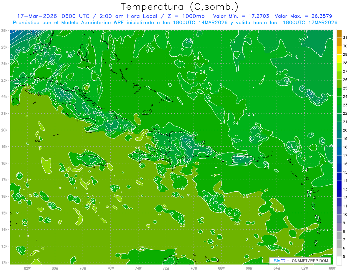The height and width of the screenshot is (272, 353).
Task: Click color scale value '21'
Action: point(345,122)
